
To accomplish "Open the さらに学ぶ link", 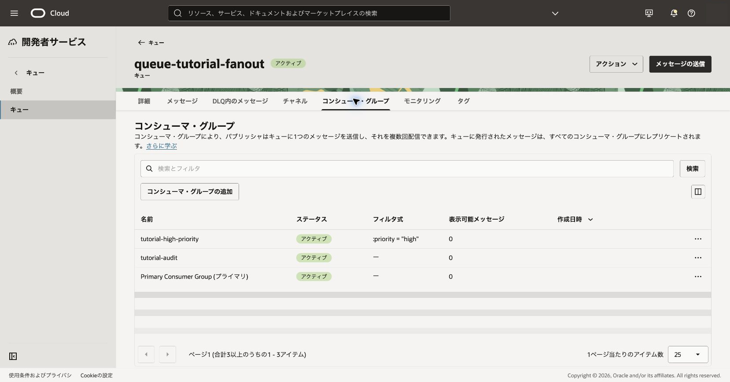I will pos(162,146).
